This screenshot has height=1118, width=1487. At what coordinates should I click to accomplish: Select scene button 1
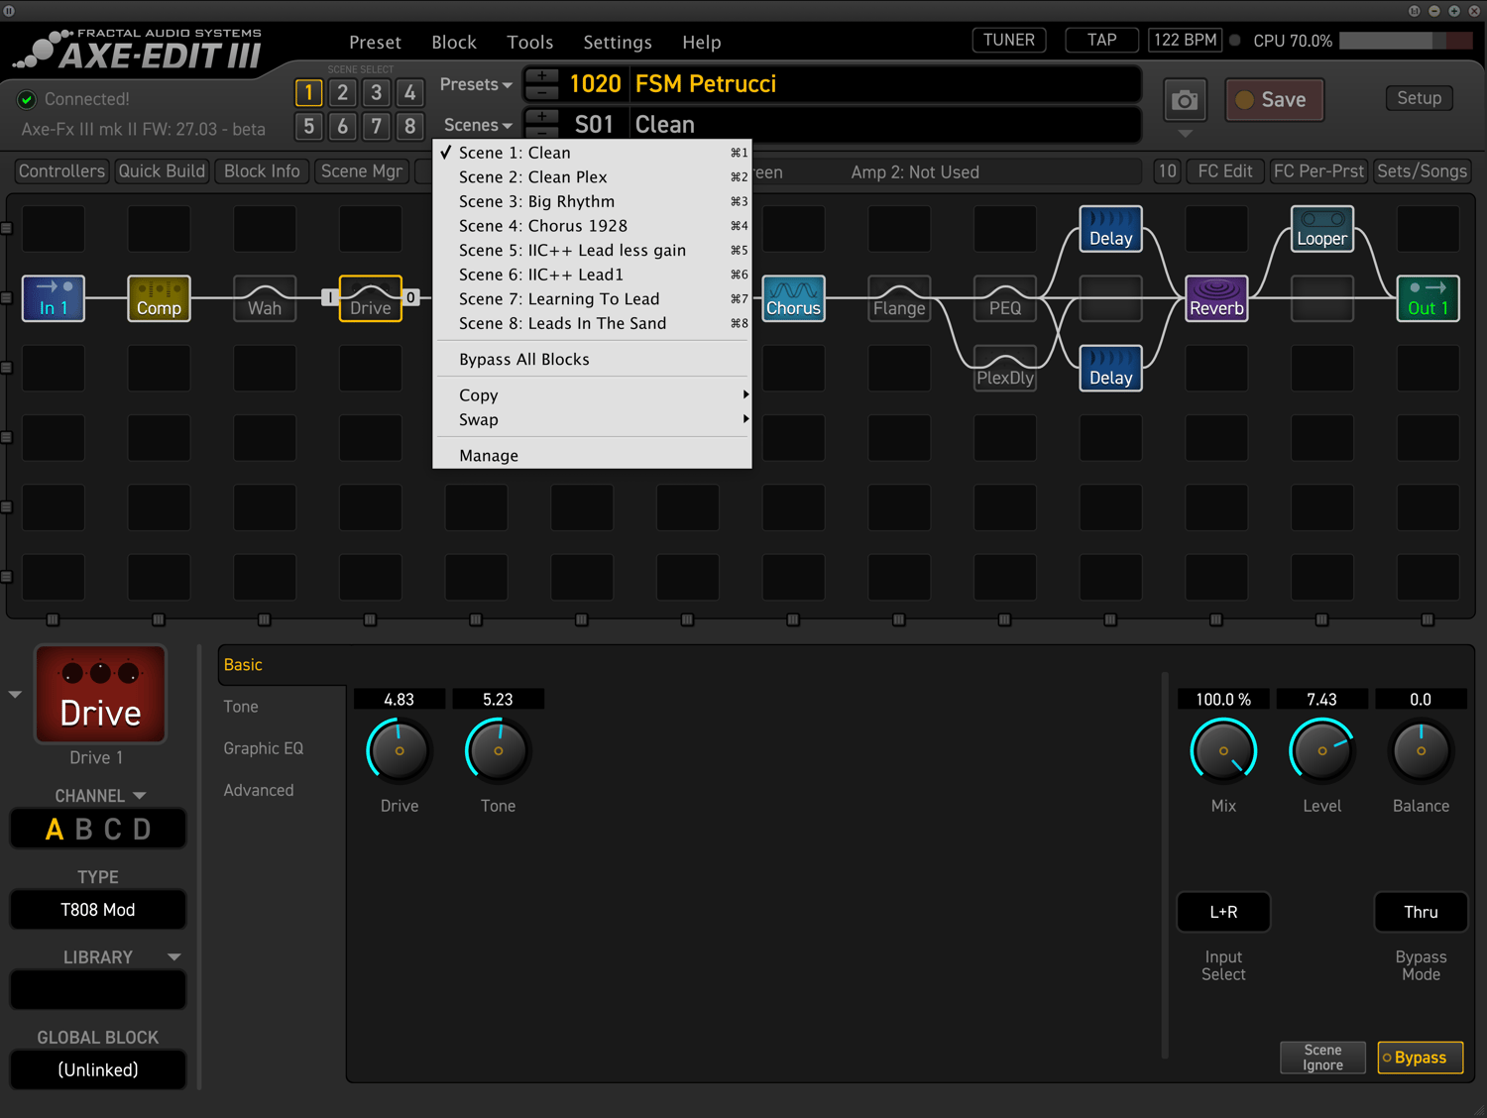[308, 93]
